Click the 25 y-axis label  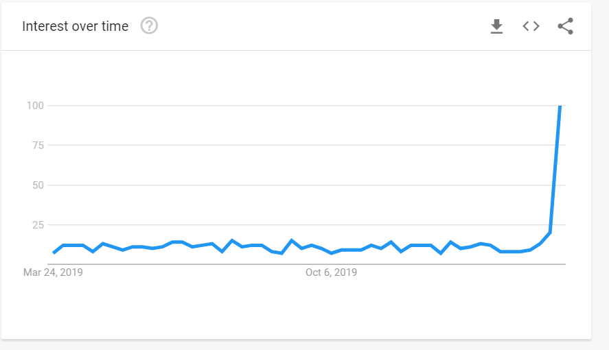coord(37,224)
